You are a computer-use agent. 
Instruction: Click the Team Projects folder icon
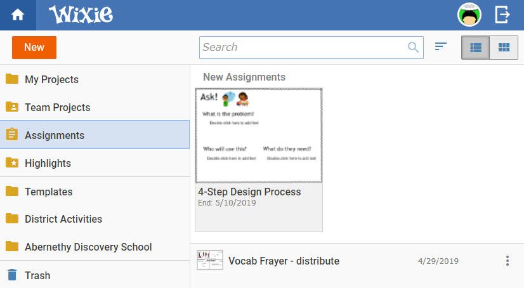(x=12, y=107)
